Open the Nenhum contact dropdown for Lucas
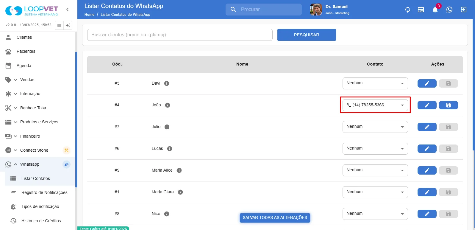 [x=375, y=149]
